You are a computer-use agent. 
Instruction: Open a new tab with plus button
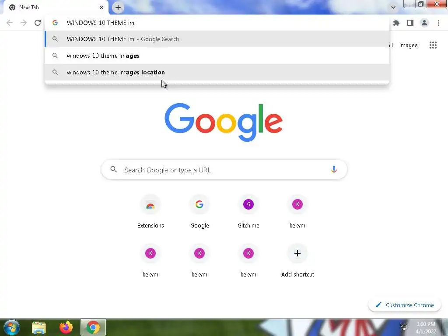click(x=118, y=7)
